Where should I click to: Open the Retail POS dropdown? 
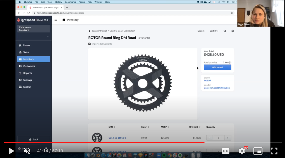pos(43,20)
